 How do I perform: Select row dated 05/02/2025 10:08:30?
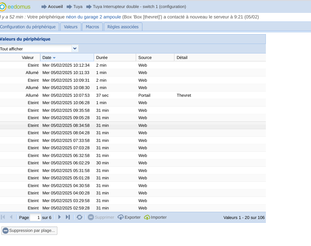[x=133, y=88]
